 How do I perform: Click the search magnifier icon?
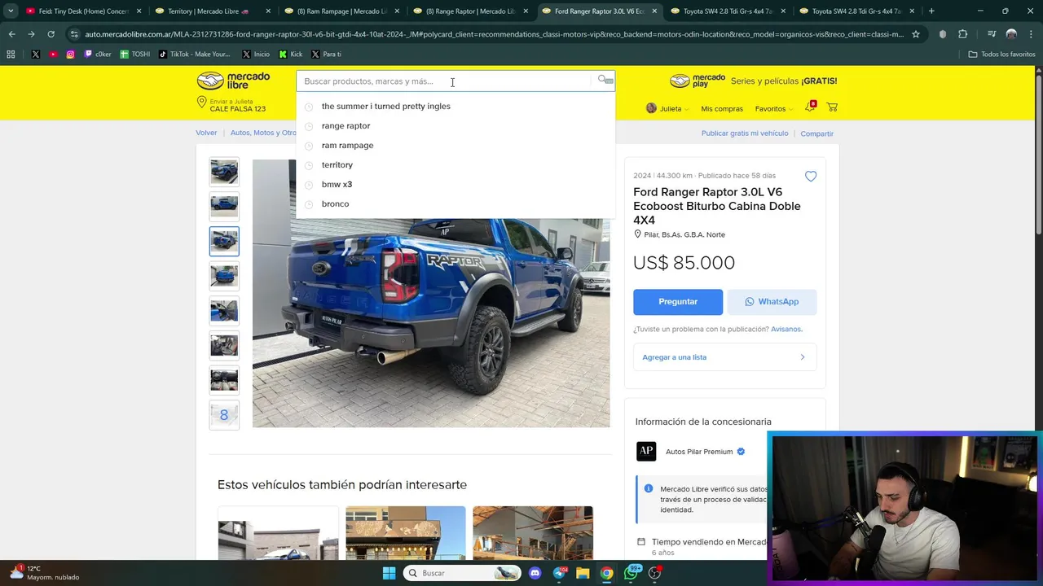[604, 80]
